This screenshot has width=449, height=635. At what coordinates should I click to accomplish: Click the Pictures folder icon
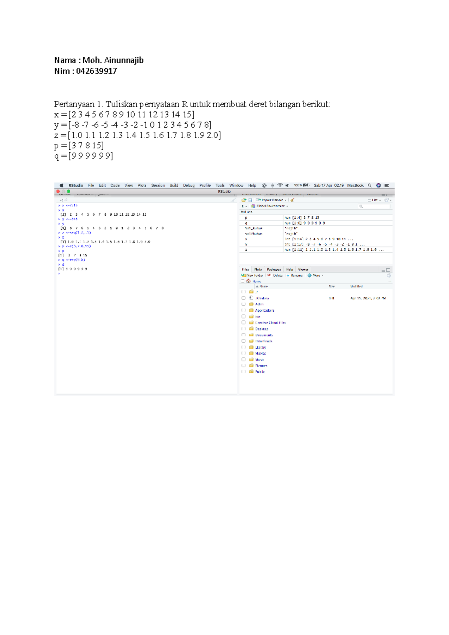pyautogui.click(x=251, y=365)
